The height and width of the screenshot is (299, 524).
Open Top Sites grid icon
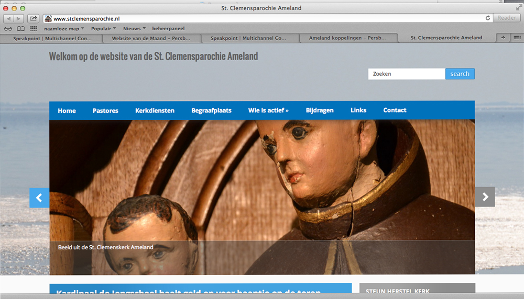34,29
